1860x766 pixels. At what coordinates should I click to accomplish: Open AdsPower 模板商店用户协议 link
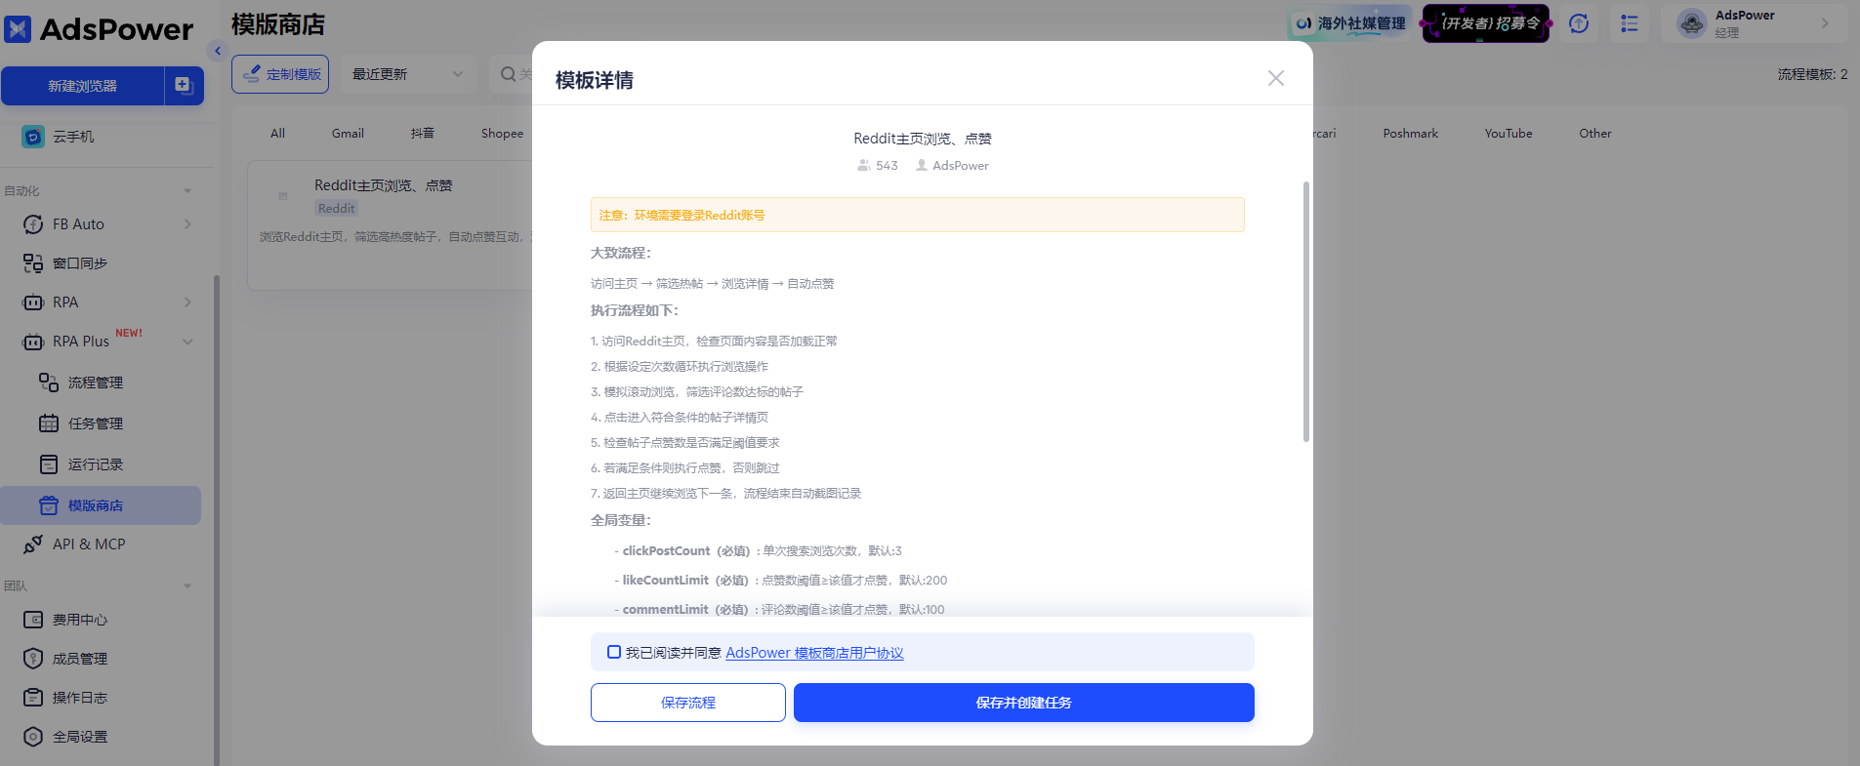[x=814, y=653]
